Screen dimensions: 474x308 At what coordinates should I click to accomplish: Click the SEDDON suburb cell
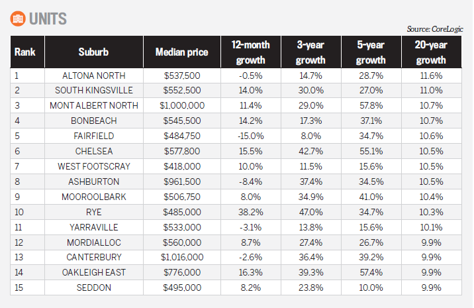93,287
